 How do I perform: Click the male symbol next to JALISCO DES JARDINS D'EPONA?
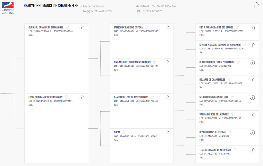tap(147, 28)
